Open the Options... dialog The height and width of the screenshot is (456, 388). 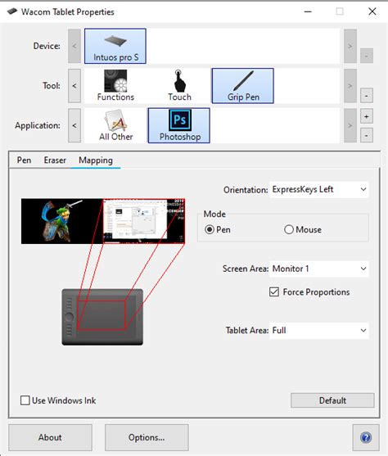pos(147,437)
